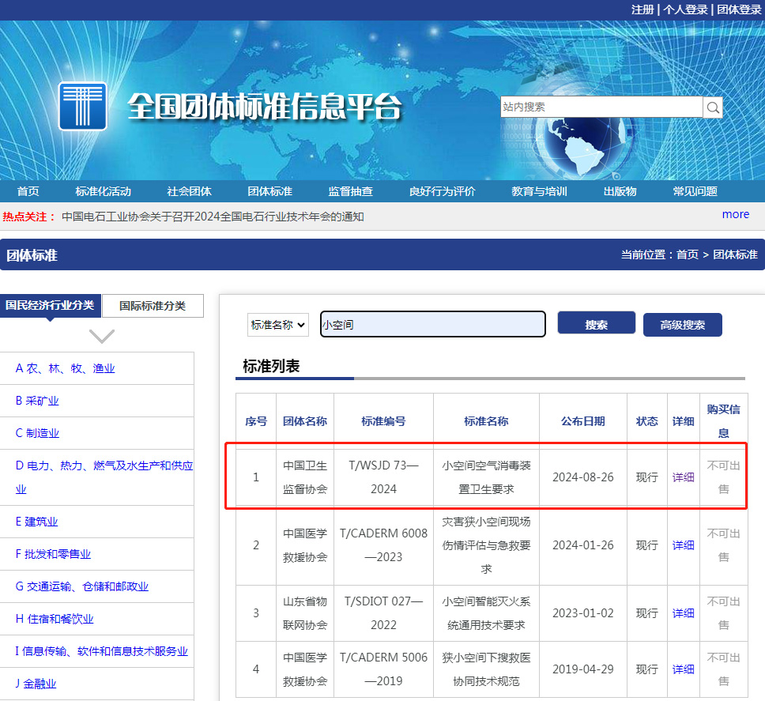Open 详细 for T/SDIOT 027—2022
Image resolution: width=765 pixels, height=701 pixels.
coord(683,612)
